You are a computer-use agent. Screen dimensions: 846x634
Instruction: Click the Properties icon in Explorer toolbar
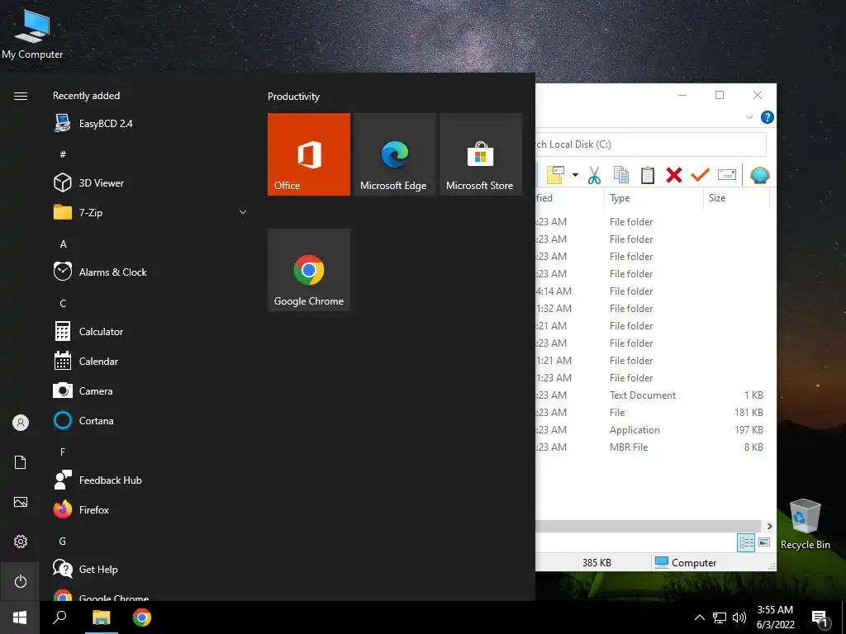pyautogui.click(x=556, y=175)
